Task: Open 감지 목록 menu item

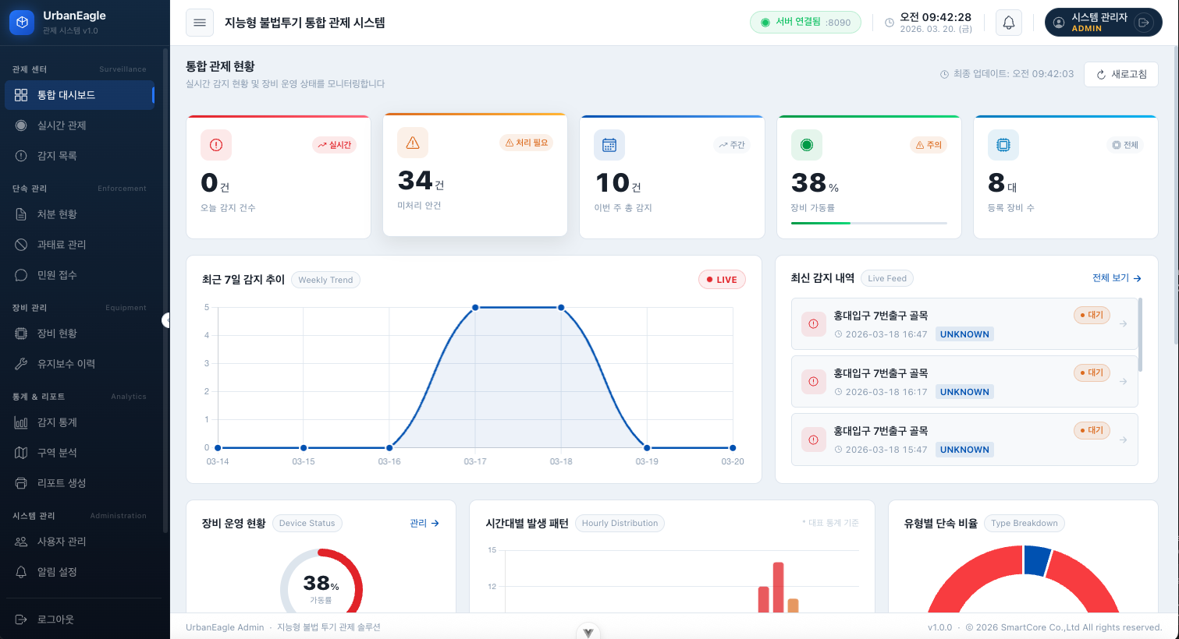Action: click(x=80, y=156)
